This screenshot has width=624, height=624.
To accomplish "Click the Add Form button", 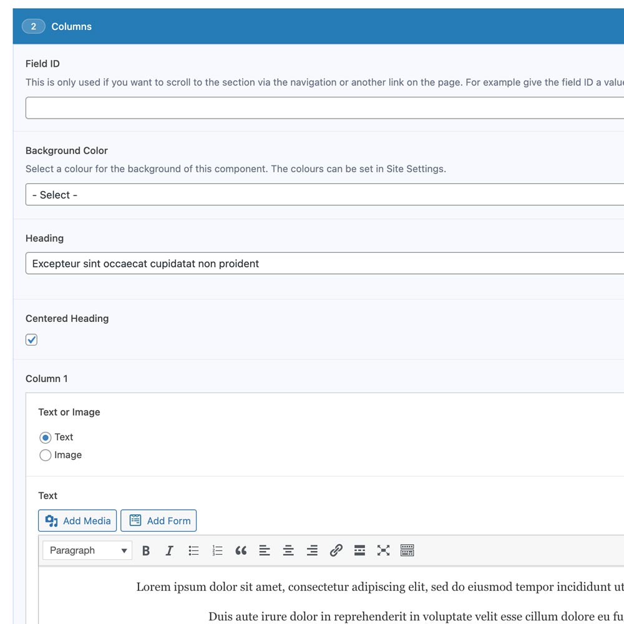I will pos(158,520).
